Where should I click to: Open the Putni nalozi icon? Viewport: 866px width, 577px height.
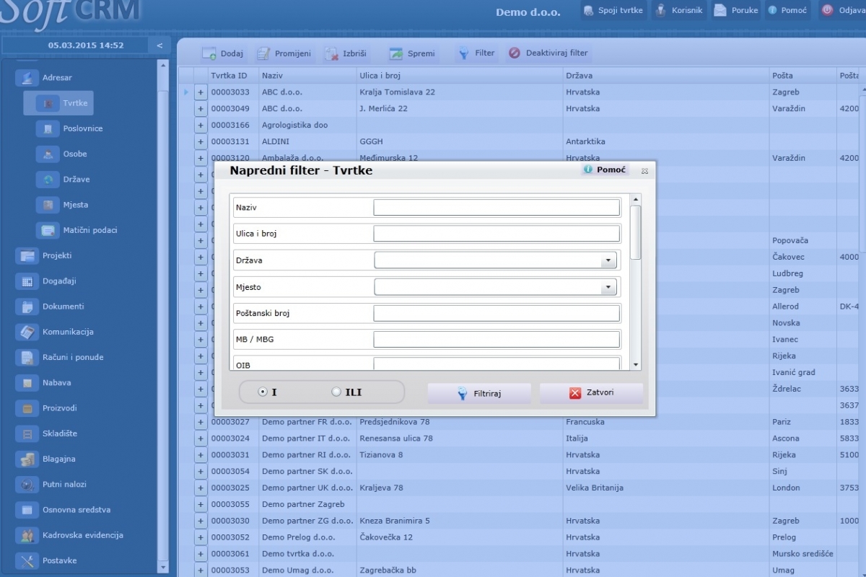coord(27,485)
